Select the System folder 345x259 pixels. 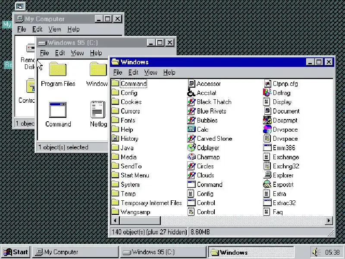point(115,184)
